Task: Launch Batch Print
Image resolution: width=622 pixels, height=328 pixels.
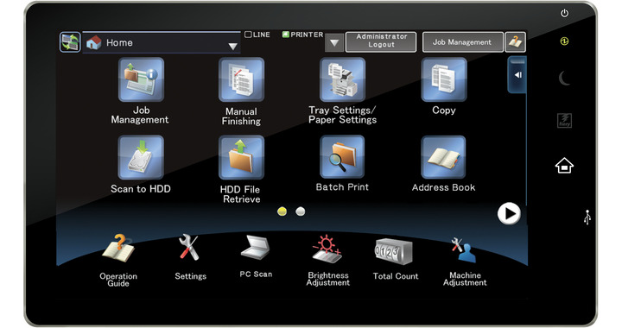Action: tap(342, 157)
